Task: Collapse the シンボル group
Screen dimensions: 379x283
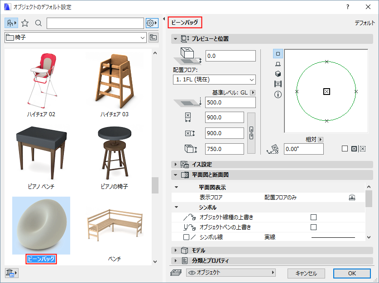Action: tap(177, 207)
